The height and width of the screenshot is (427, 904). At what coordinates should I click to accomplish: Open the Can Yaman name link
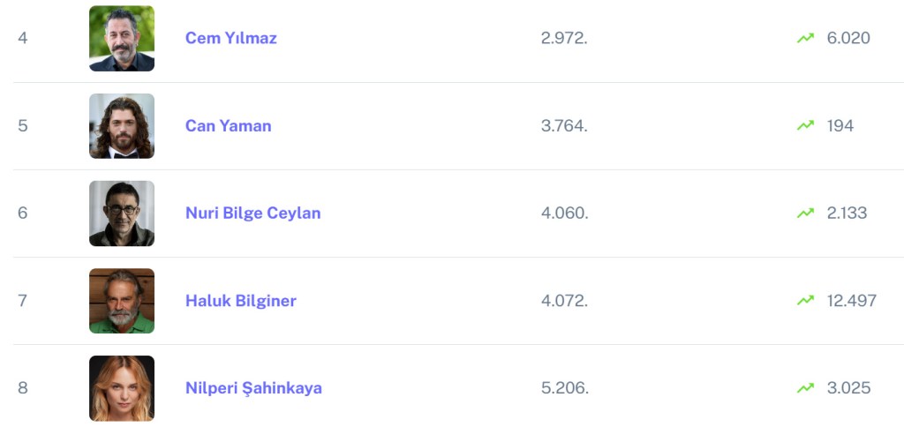[x=228, y=125]
